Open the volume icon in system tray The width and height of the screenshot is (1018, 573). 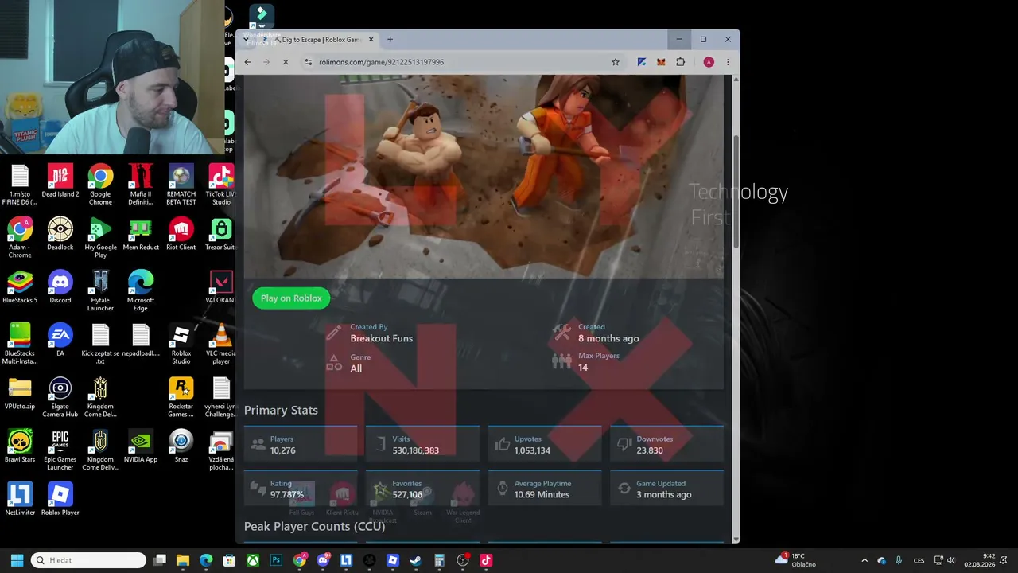(x=953, y=560)
